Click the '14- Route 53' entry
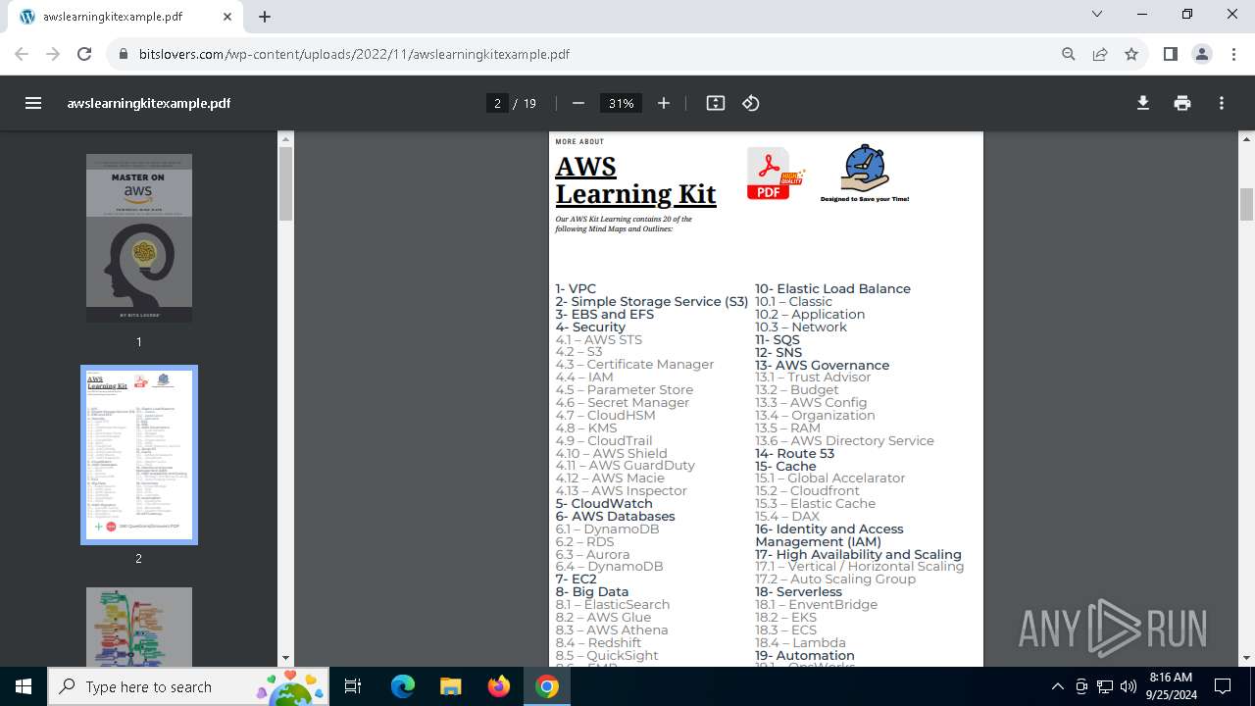 coord(794,454)
